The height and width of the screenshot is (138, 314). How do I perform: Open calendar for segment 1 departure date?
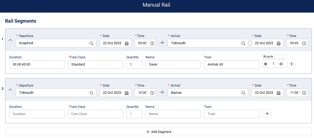point(127,43)
